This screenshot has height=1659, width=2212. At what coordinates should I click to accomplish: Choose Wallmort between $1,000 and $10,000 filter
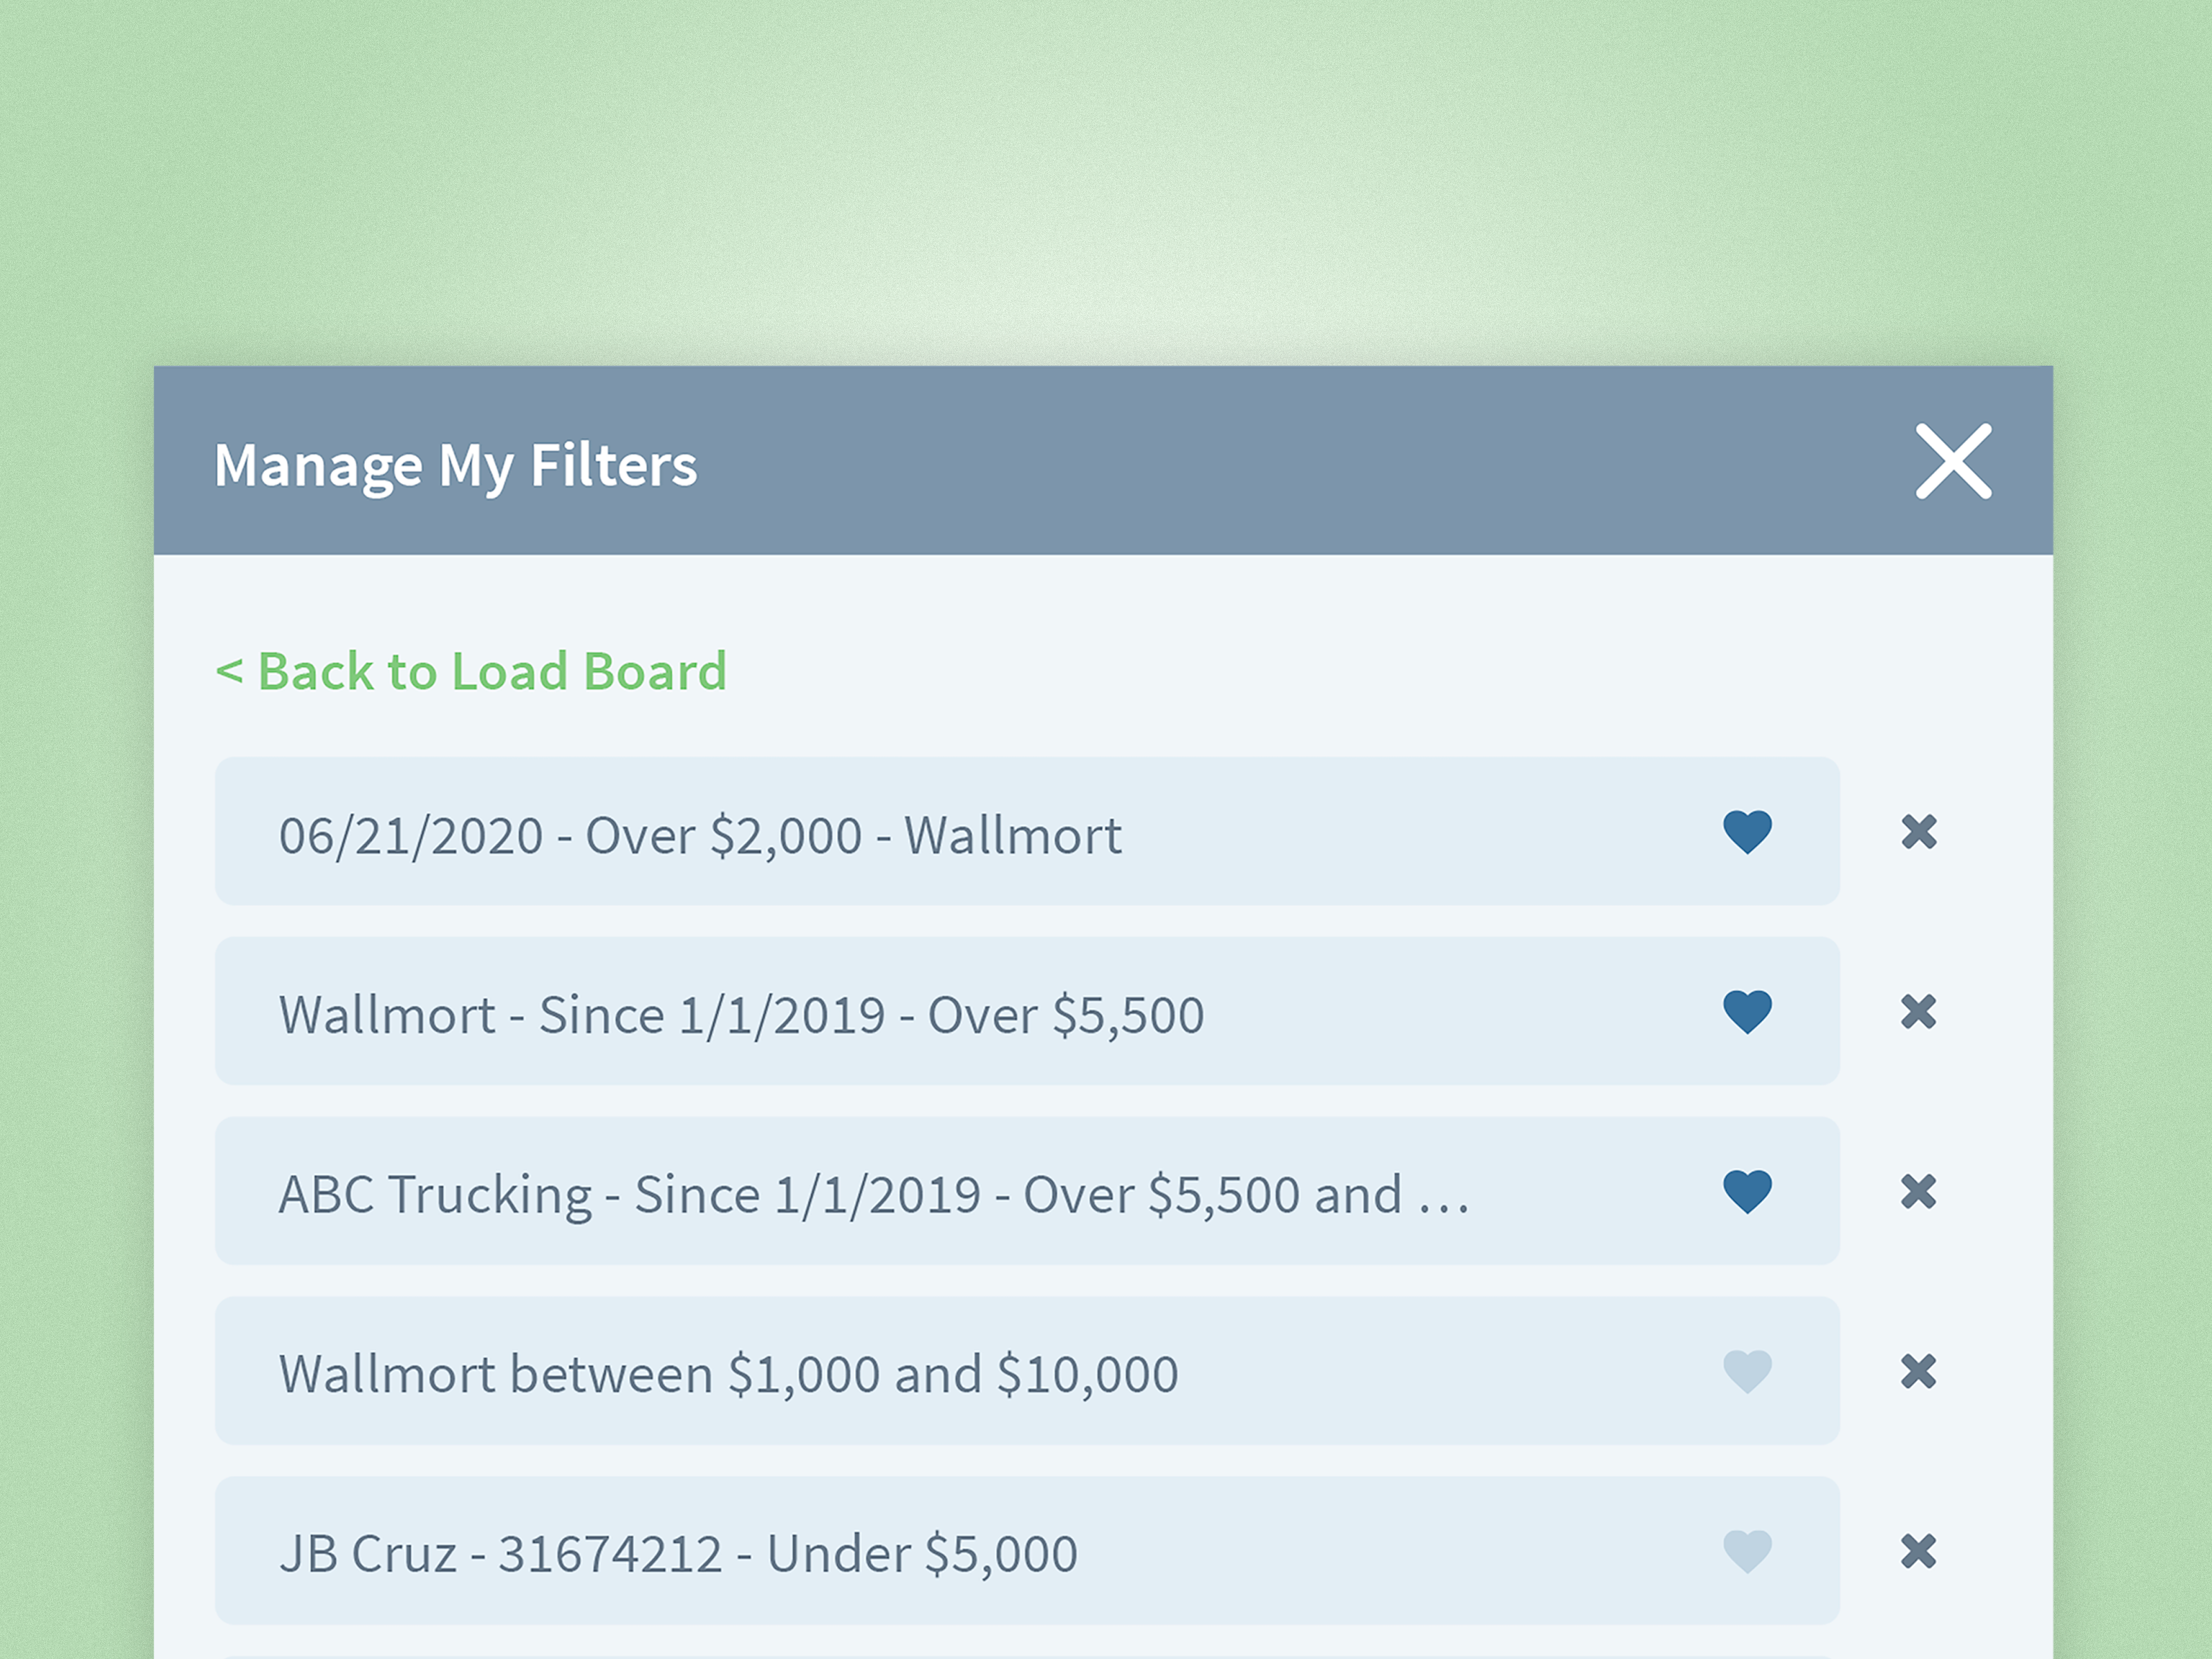(728, 1375)
